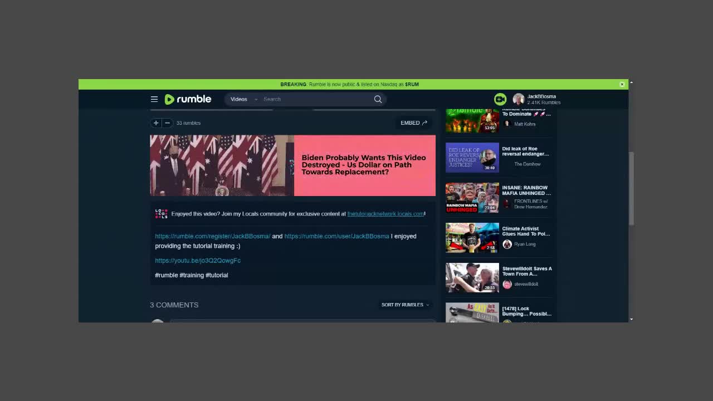Viewport: 713px width, 401px height.
Task: Open Rumble Continues To Dominate thumbnail
Action: [472, 121]
